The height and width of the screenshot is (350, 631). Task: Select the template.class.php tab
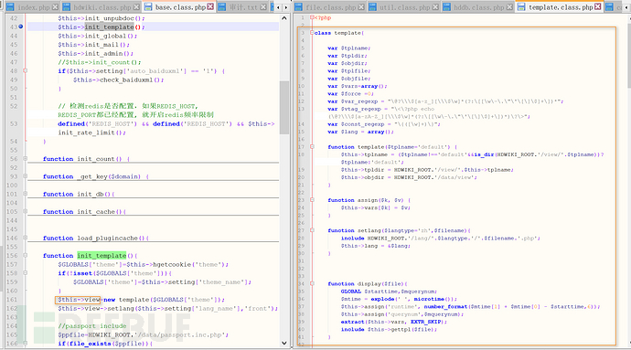(x=560, y=7)
